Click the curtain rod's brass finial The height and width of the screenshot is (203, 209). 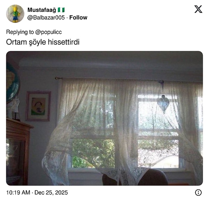pyautogui.click(x=58, y=78)
